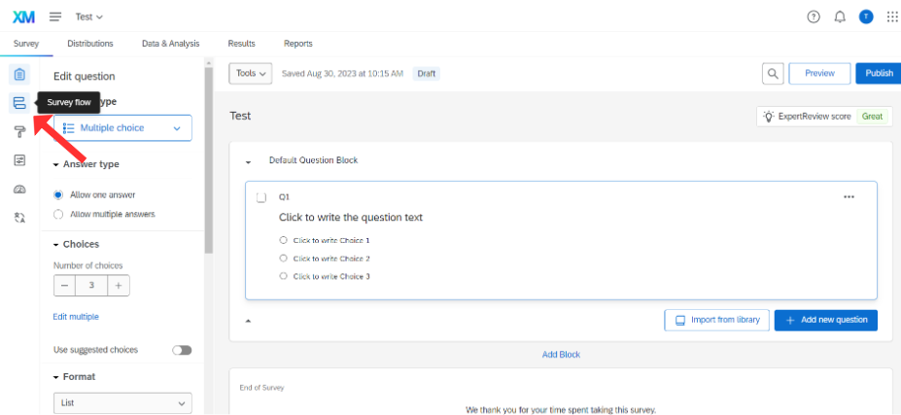
Task: Switch to the Data & Analysis tab
Action: (171, 44)
